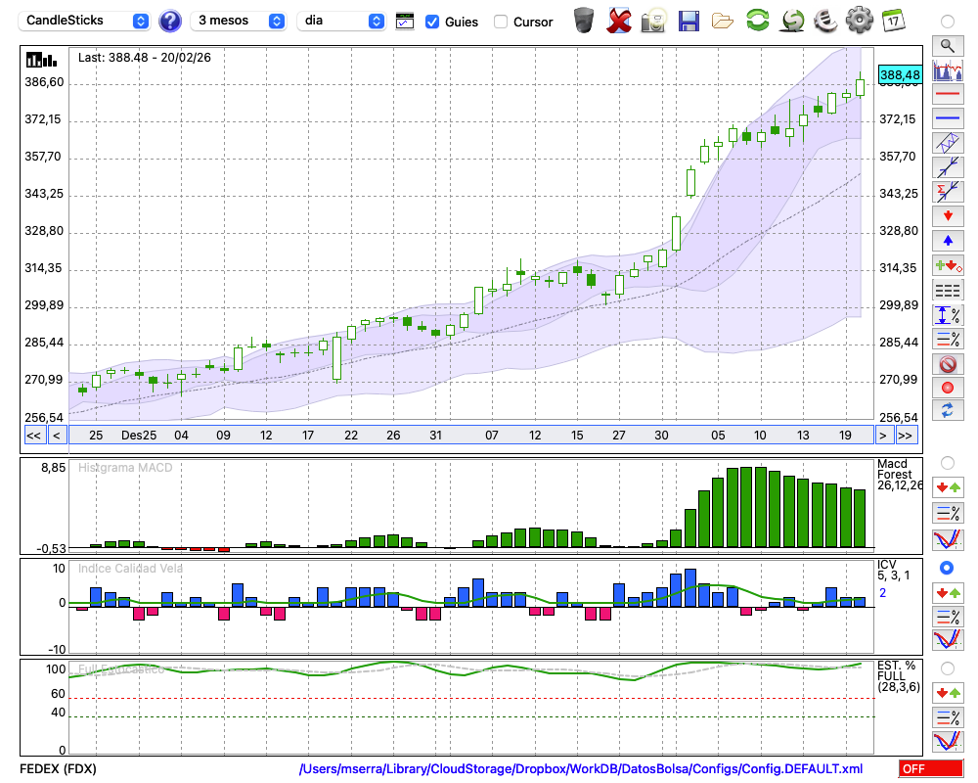The image size is (978, 783).
Task: Open the 3 mesos period dropdown
Action: click(x=240, y=21)
